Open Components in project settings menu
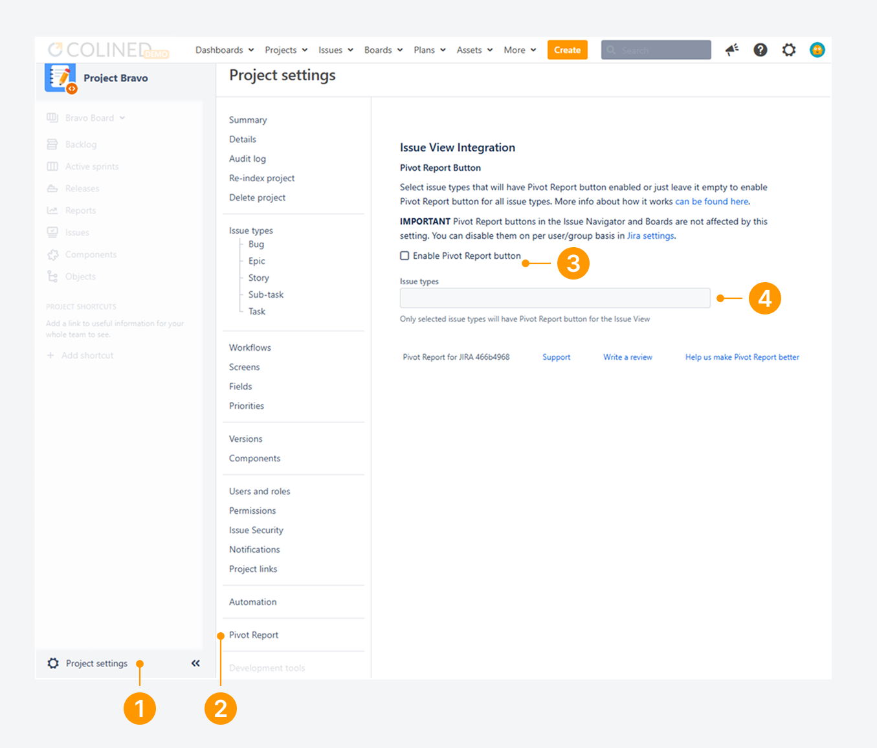The width and height of the screenshot is (877, 748). tap(254, 458)
